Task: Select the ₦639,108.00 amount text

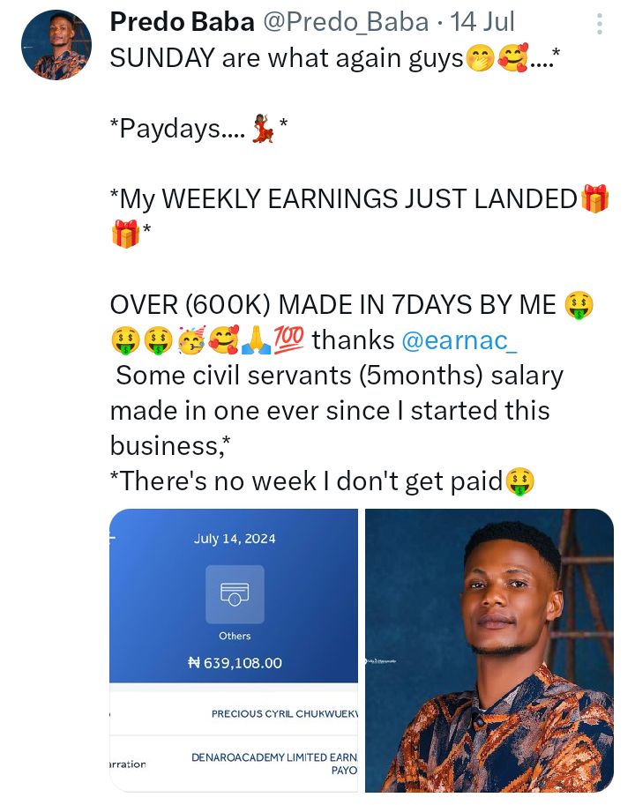Action: pos(235,663)
